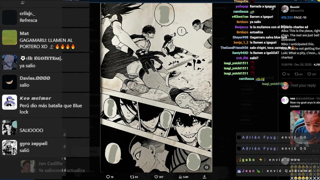Click the share upload icon below the image
Viewport: 320px width, 180px height.
(204, 177)
